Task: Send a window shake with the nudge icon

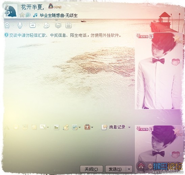Action: [34, 127]
